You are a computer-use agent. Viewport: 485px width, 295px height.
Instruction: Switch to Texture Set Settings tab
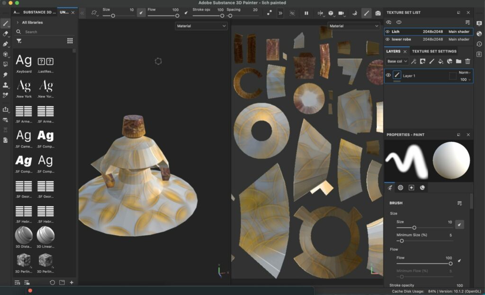pyautogui.click(x=434, y=51)
